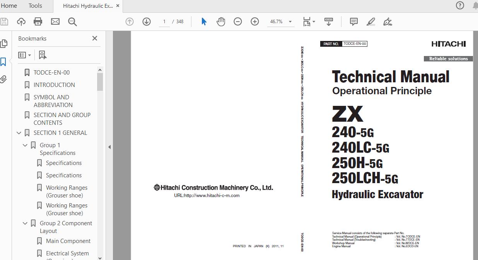This screenshot has width=478, height=260.
Task: Toggle the attachments paperclip panel
Action: (x=3, y=80)
